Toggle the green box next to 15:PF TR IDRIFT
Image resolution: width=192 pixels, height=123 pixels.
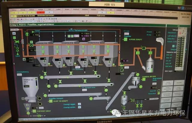coord(51,101)
